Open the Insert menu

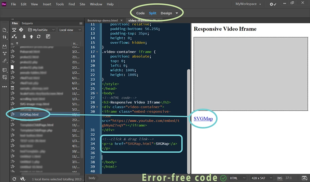coord(47,4)
